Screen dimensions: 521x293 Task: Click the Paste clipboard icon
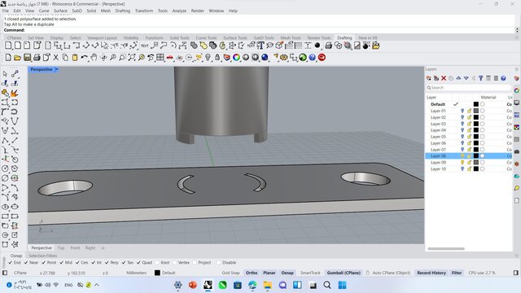coord(75,58)
